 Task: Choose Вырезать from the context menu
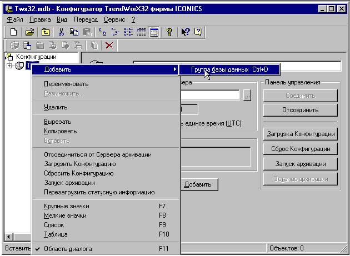106,122
